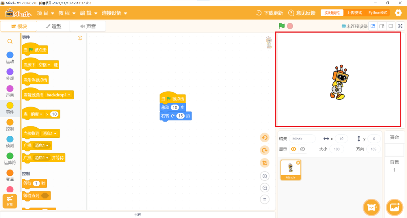Hide the sprite with crossed-eye icon
Image resolution: width=407 pixels, height=218 pixels.
302,149
